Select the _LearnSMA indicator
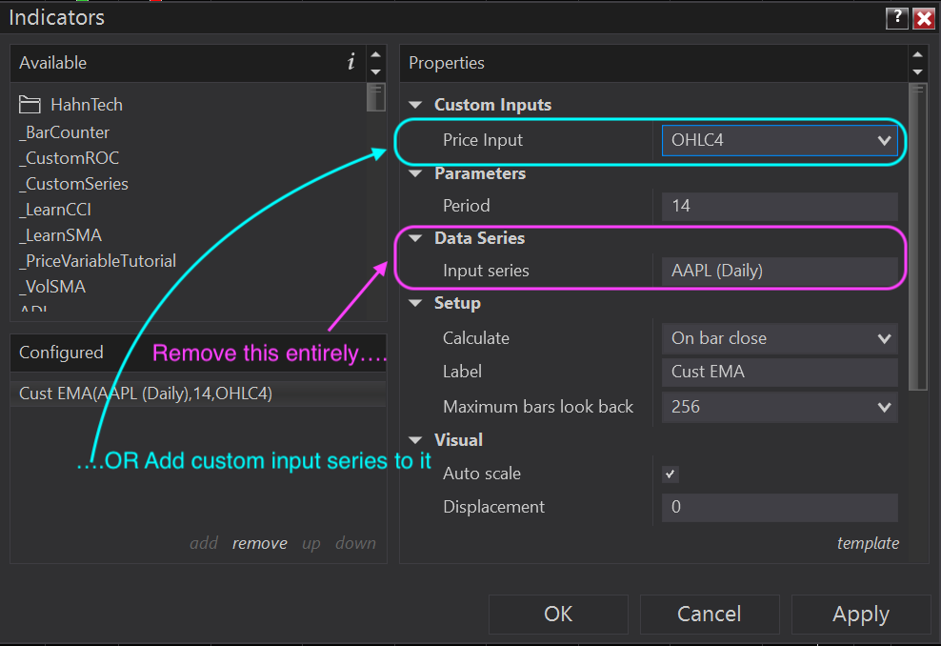 61,235
